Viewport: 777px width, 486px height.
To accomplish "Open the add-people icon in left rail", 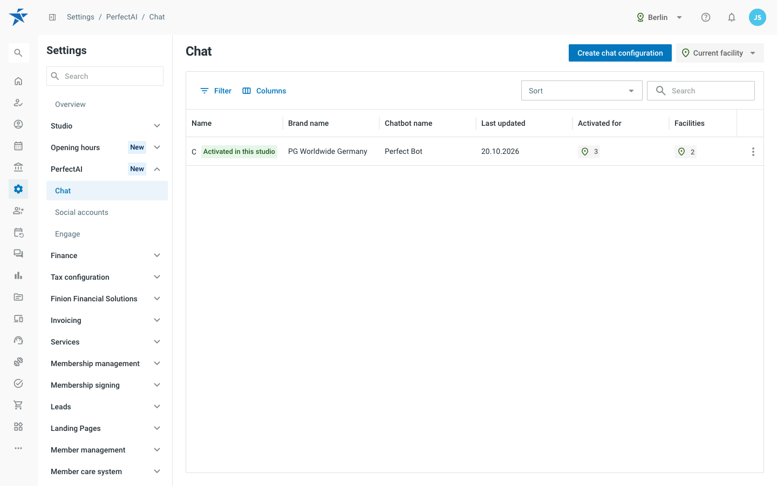I will (x=18, y=211).
